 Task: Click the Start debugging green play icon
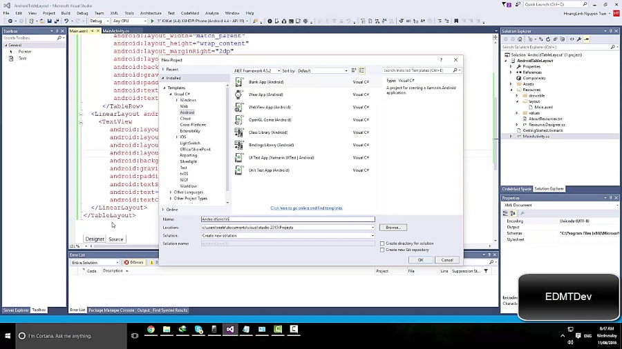tap(152, 21)
